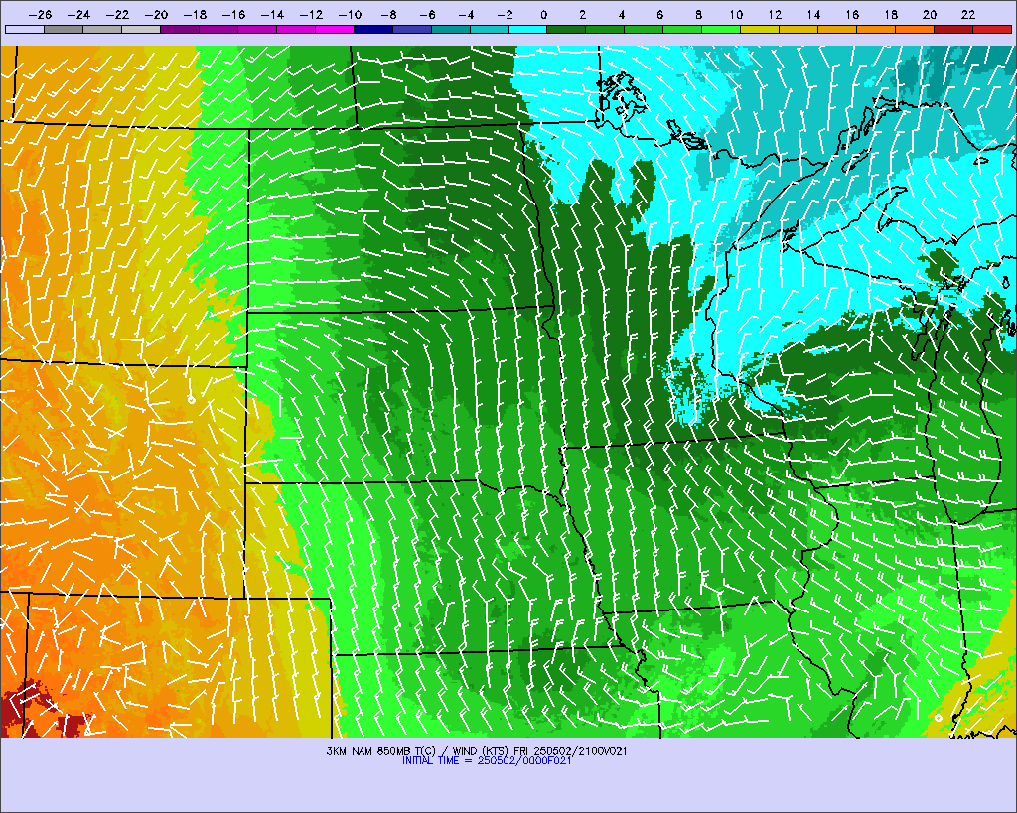Click the -16 legend label
This screenshot has width=1017, height=813.
[234, 15]
